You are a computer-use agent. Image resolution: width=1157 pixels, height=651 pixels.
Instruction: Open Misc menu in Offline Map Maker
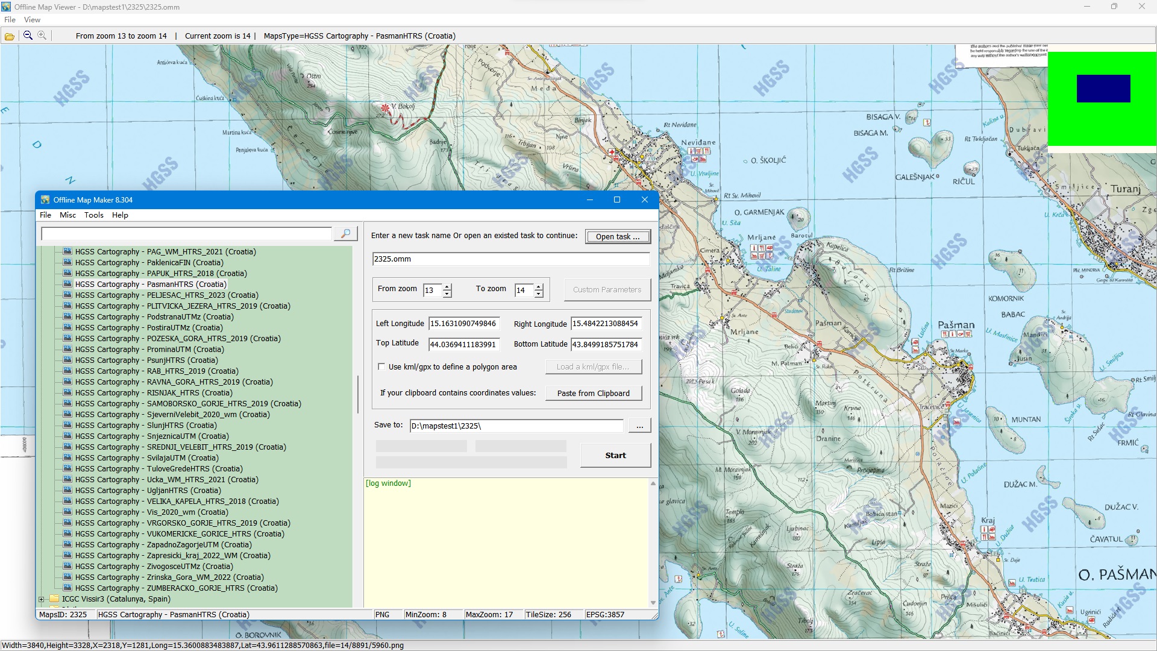pyautogui.click(x=67, y=215)
